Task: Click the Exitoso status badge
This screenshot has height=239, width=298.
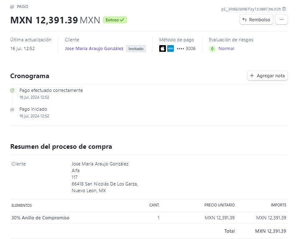Action: click(115, 20)
